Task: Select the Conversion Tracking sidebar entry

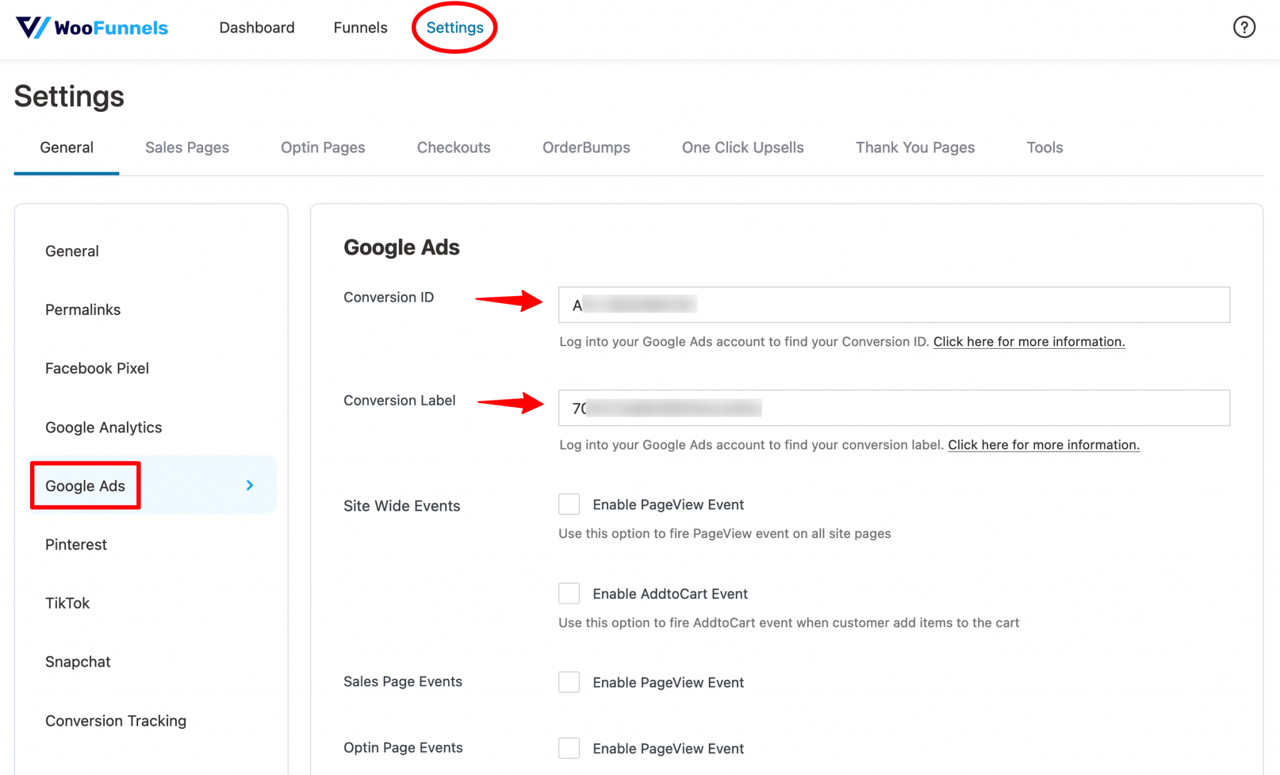Action: coord(116,721)
